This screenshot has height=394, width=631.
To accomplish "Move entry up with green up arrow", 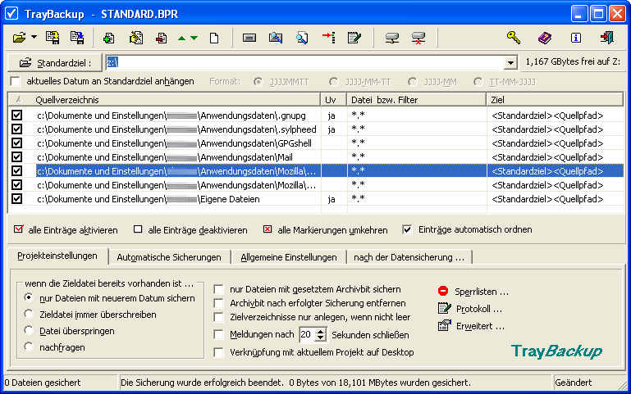I will point(181,38).
